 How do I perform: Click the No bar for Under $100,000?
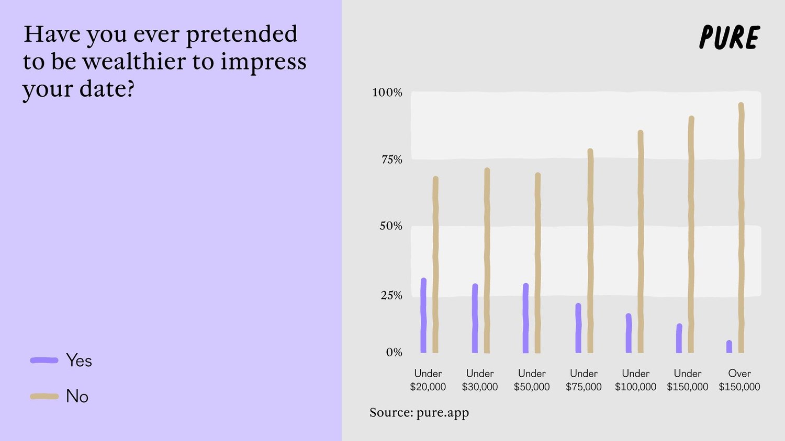click(641, 242)
